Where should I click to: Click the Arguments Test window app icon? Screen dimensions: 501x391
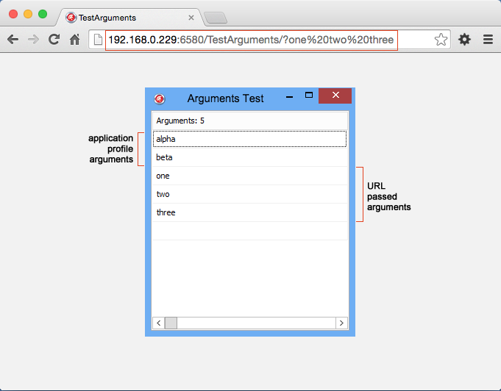[160, 98]
